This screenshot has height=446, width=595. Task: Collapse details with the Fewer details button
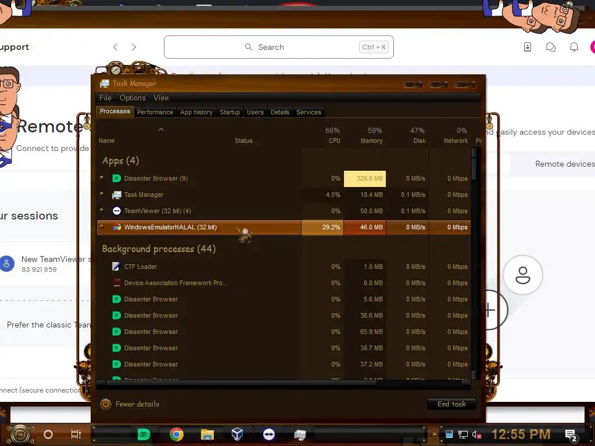coord(130,404)
